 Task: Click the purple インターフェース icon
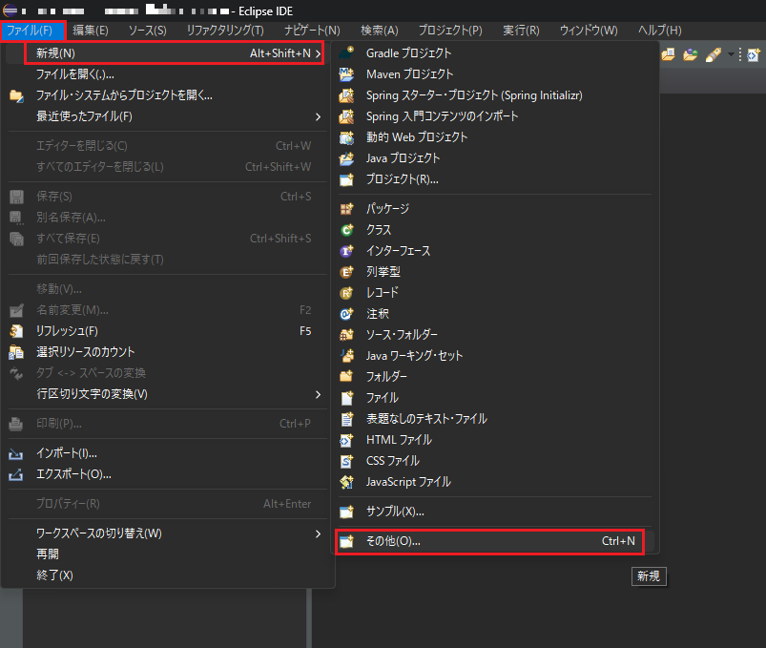click(x=346, y=251)
